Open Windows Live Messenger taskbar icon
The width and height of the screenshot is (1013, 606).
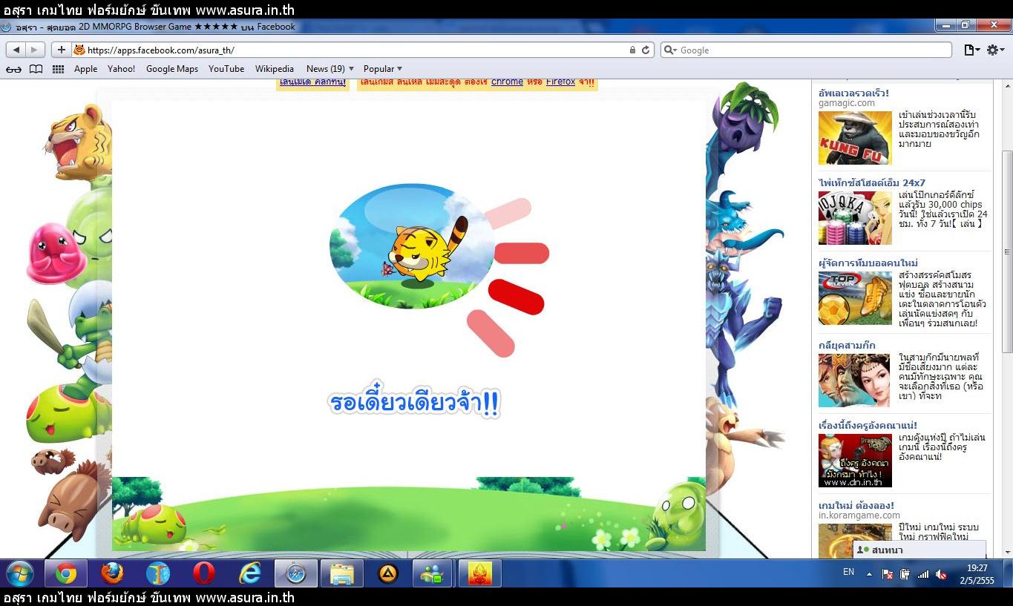434,573
